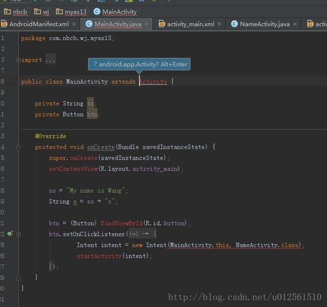Click the setOnClickListener method call

pyautogui.click(x=94, y=234)
